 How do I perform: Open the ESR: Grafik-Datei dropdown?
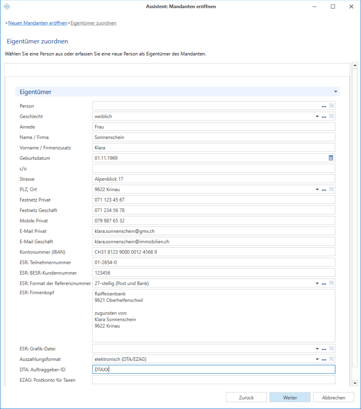pyautogui.click(x=317, y=349)
